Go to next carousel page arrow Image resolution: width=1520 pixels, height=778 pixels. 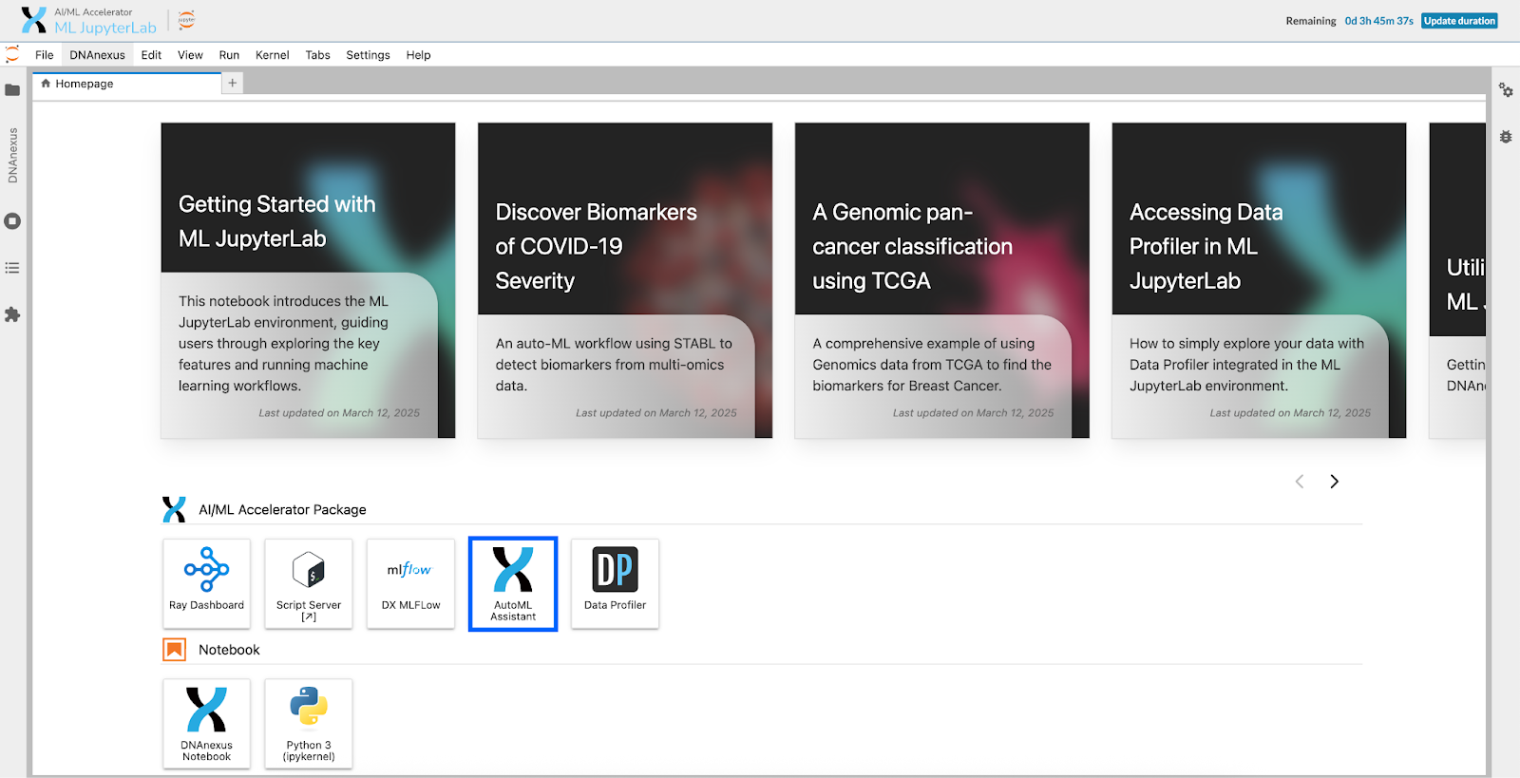click(1334, 482)
